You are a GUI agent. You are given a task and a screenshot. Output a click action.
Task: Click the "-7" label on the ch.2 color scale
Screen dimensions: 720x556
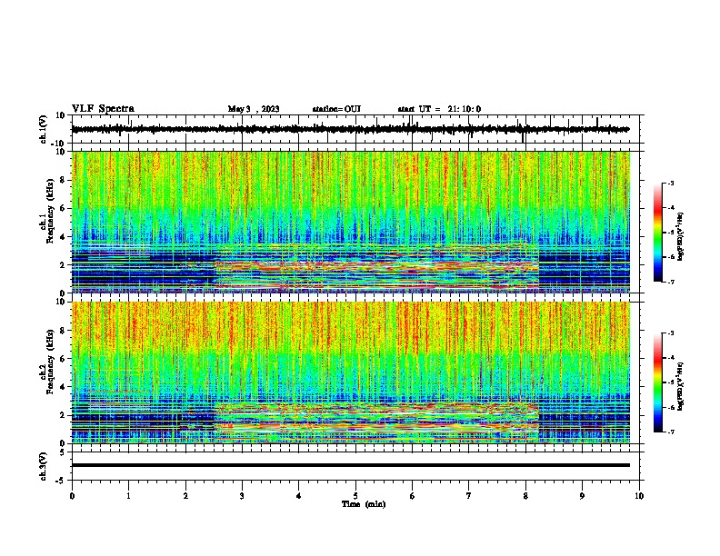pos(670,432)
